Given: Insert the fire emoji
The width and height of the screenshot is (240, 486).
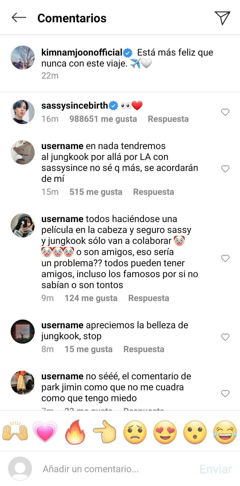Looking at the screenshot, I should (75, 432).
